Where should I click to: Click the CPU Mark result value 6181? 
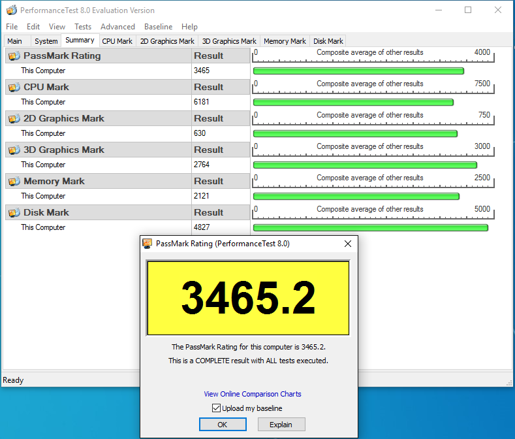[x=201, y=102]
